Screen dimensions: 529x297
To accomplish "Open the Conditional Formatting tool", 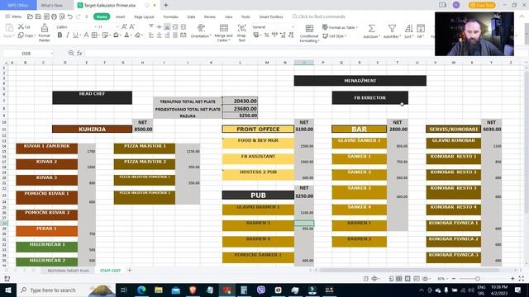I will pyautogui.click(x=309, y=33).
